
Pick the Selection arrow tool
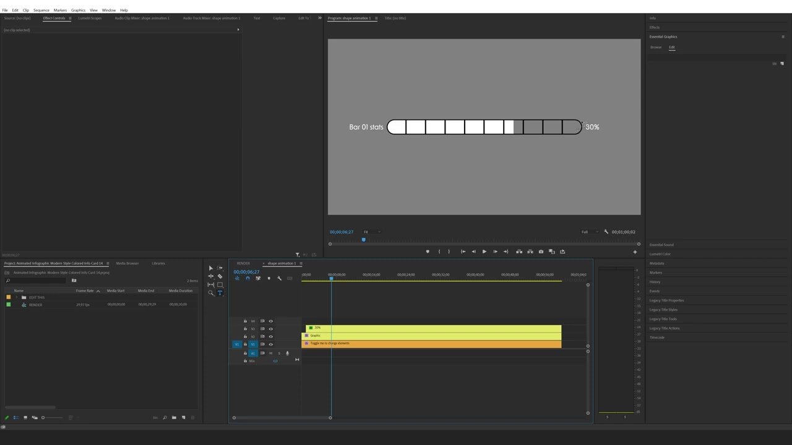(x=211, y=268)
